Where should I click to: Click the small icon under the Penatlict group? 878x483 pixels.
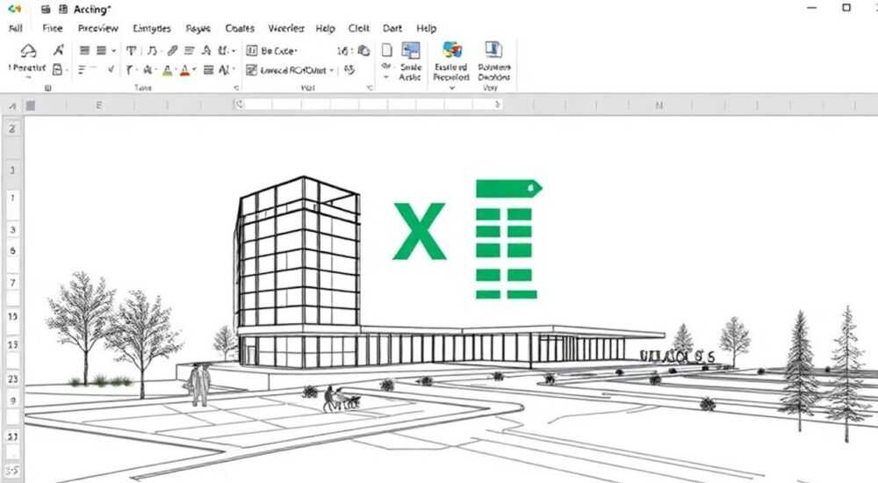(x=48, y=88)
